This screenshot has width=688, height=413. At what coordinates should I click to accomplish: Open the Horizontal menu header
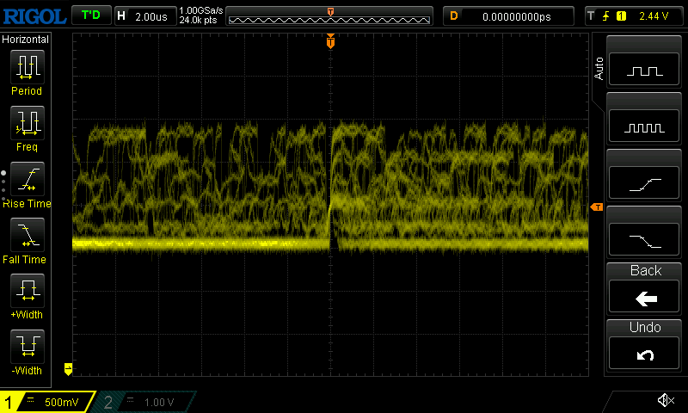click(x=26, y=40)
